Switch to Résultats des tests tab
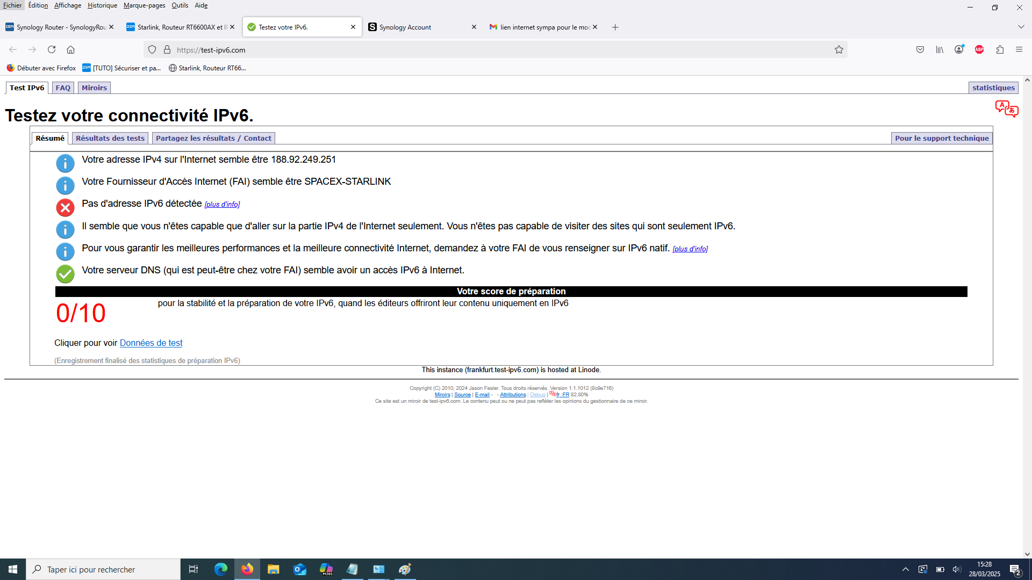The height and width of the screenshot is (580, 1032). [110, 138]
